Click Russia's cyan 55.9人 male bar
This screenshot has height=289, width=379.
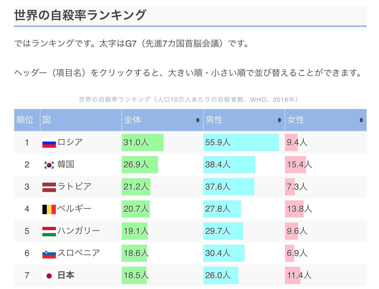241,142
